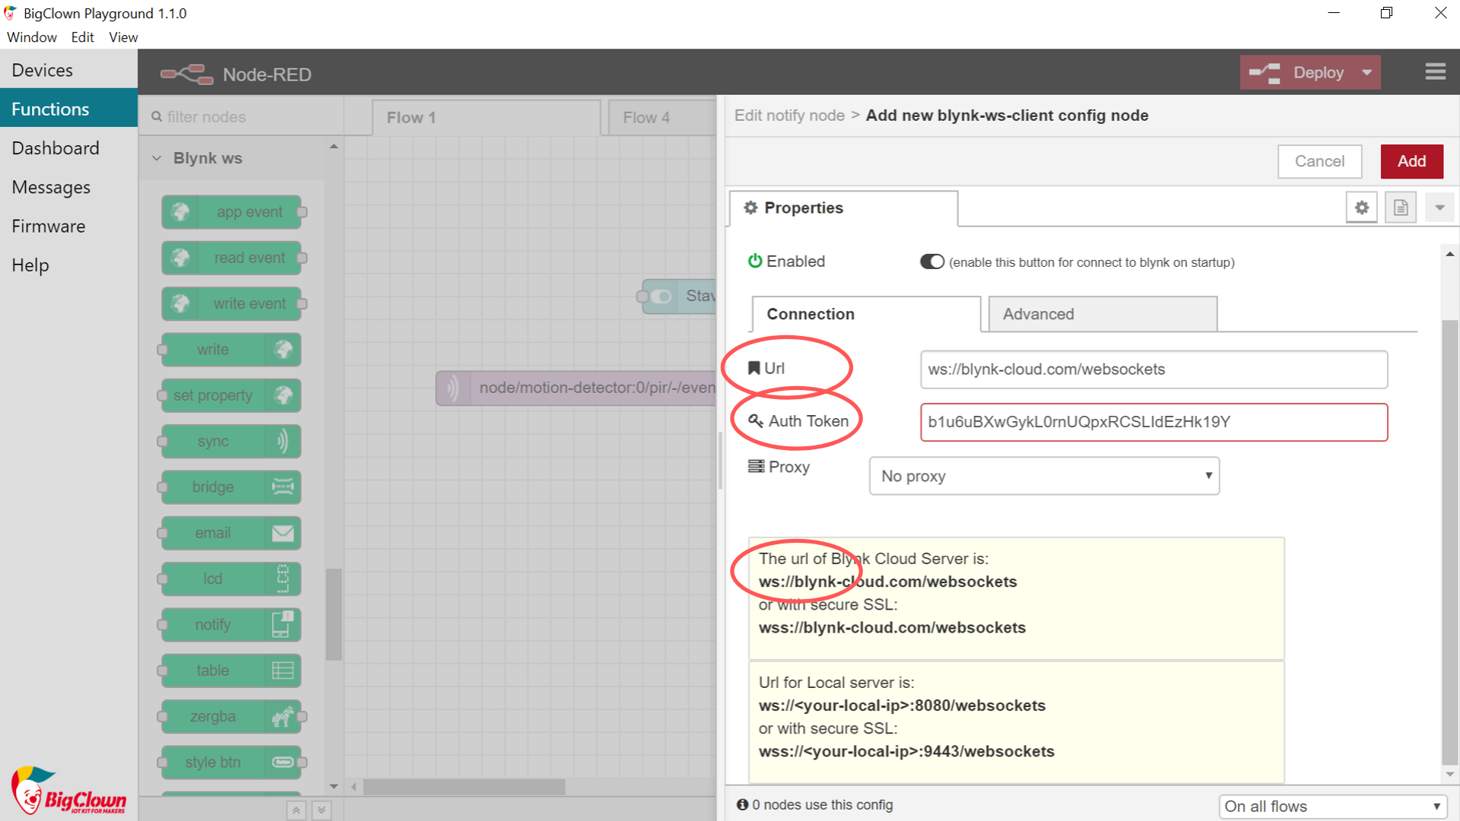Click the palette expand-all down arrows button
The image size is (1460, 821).
tap(322, 810)
